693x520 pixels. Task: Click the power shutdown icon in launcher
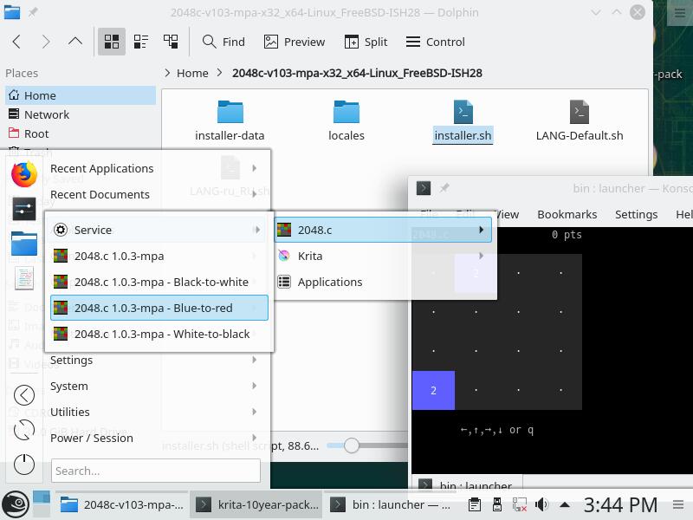pyautogui.click(x=24, y=465)
